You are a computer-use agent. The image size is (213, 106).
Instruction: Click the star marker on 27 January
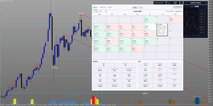tap(117, 46)
